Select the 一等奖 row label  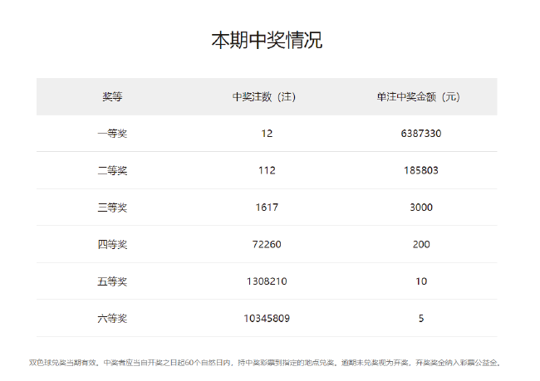[112, 134]
